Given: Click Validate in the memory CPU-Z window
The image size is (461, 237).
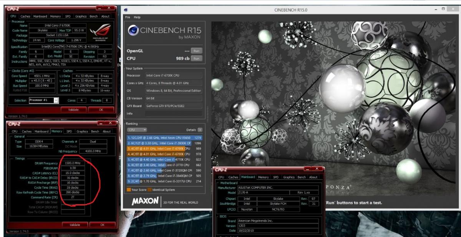Looking at the screenshot, I should point(75,225).
